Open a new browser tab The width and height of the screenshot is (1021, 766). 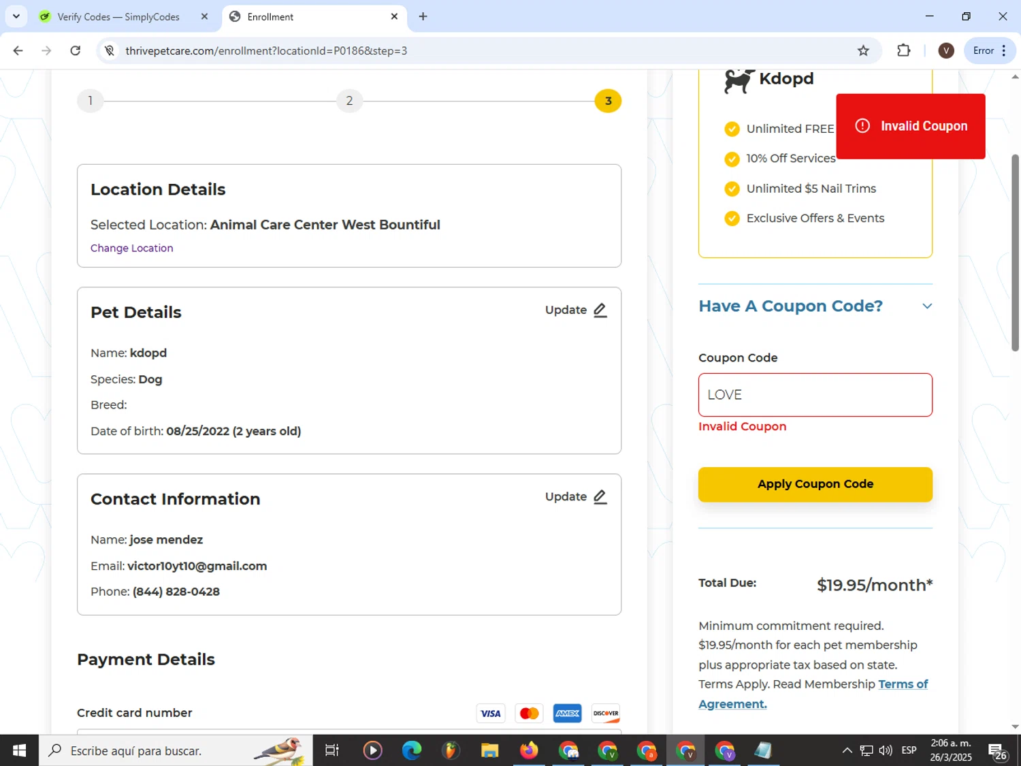[x=423, y=16]
